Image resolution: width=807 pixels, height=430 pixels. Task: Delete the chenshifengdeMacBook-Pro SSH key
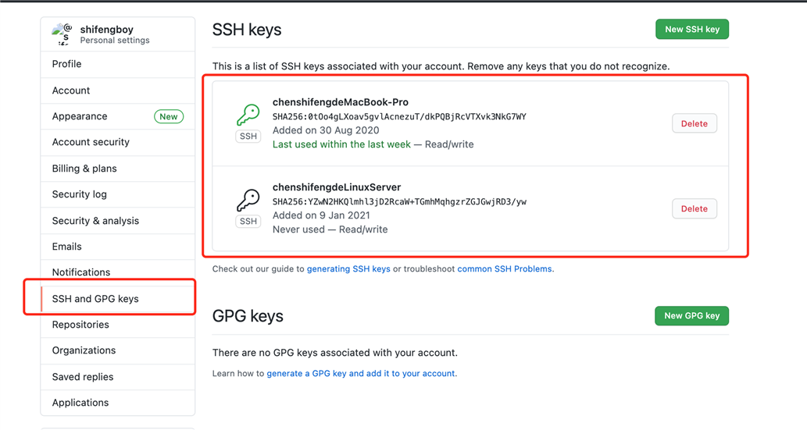695,123
